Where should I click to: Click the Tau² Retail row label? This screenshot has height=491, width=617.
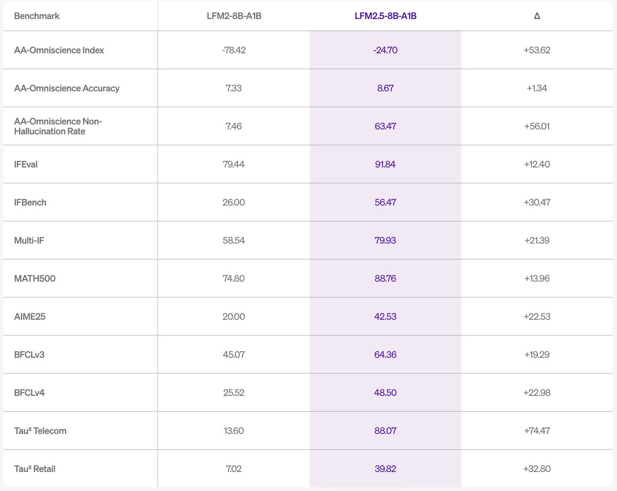[35, 468]
